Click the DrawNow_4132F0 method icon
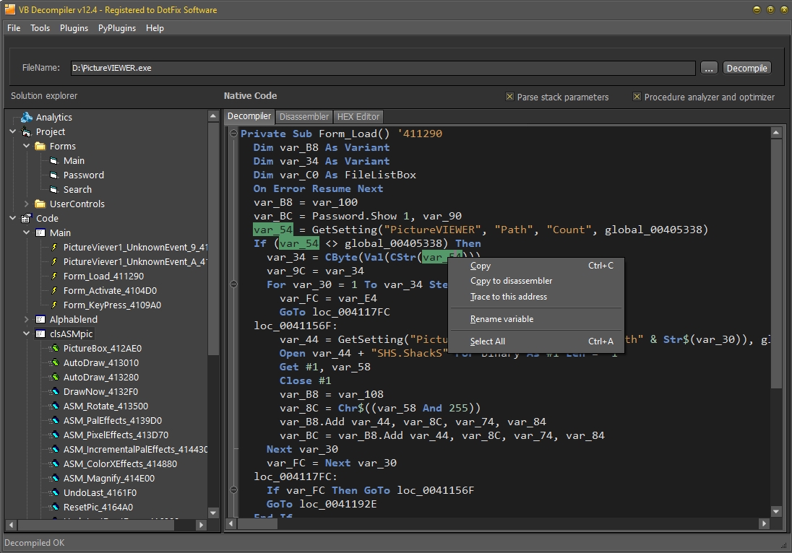Image resolution: width=792 pixels, height=553 pixels. point(53,392)
